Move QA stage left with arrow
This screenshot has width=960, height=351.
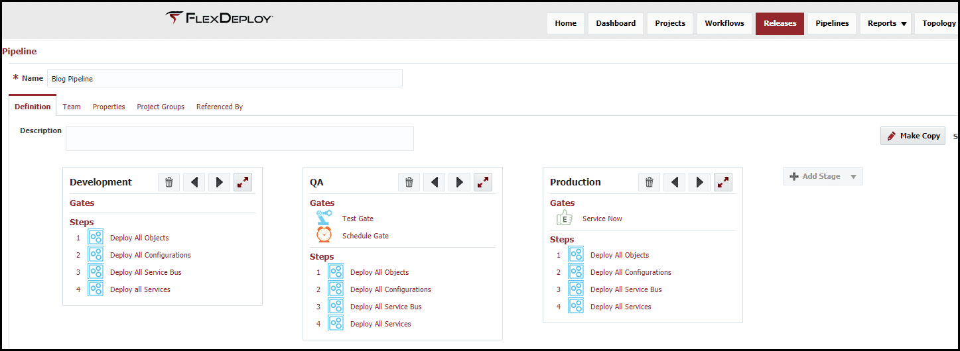pyautogui.click(x=435, y=182)
